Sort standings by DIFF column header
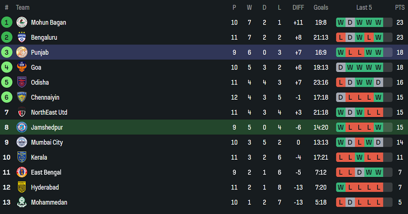Image resolution: width=408 pixels, height=214 pixels. (298, 7)
